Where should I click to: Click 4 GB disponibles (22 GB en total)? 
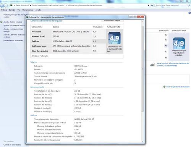[x=87, y=101]
